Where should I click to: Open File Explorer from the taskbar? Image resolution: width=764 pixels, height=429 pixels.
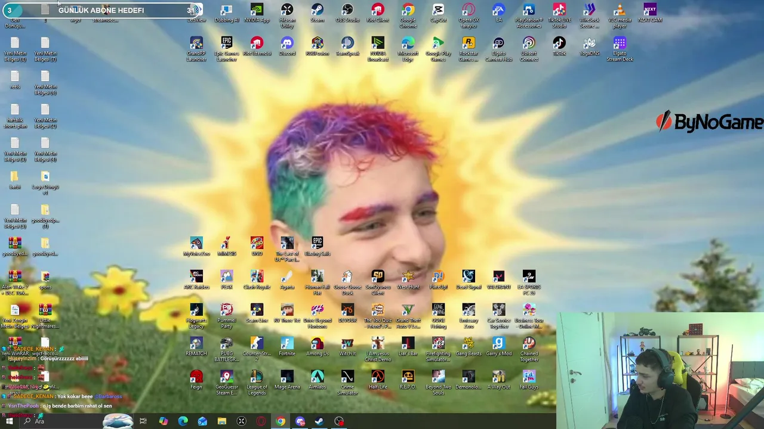[x=222, y=421]
